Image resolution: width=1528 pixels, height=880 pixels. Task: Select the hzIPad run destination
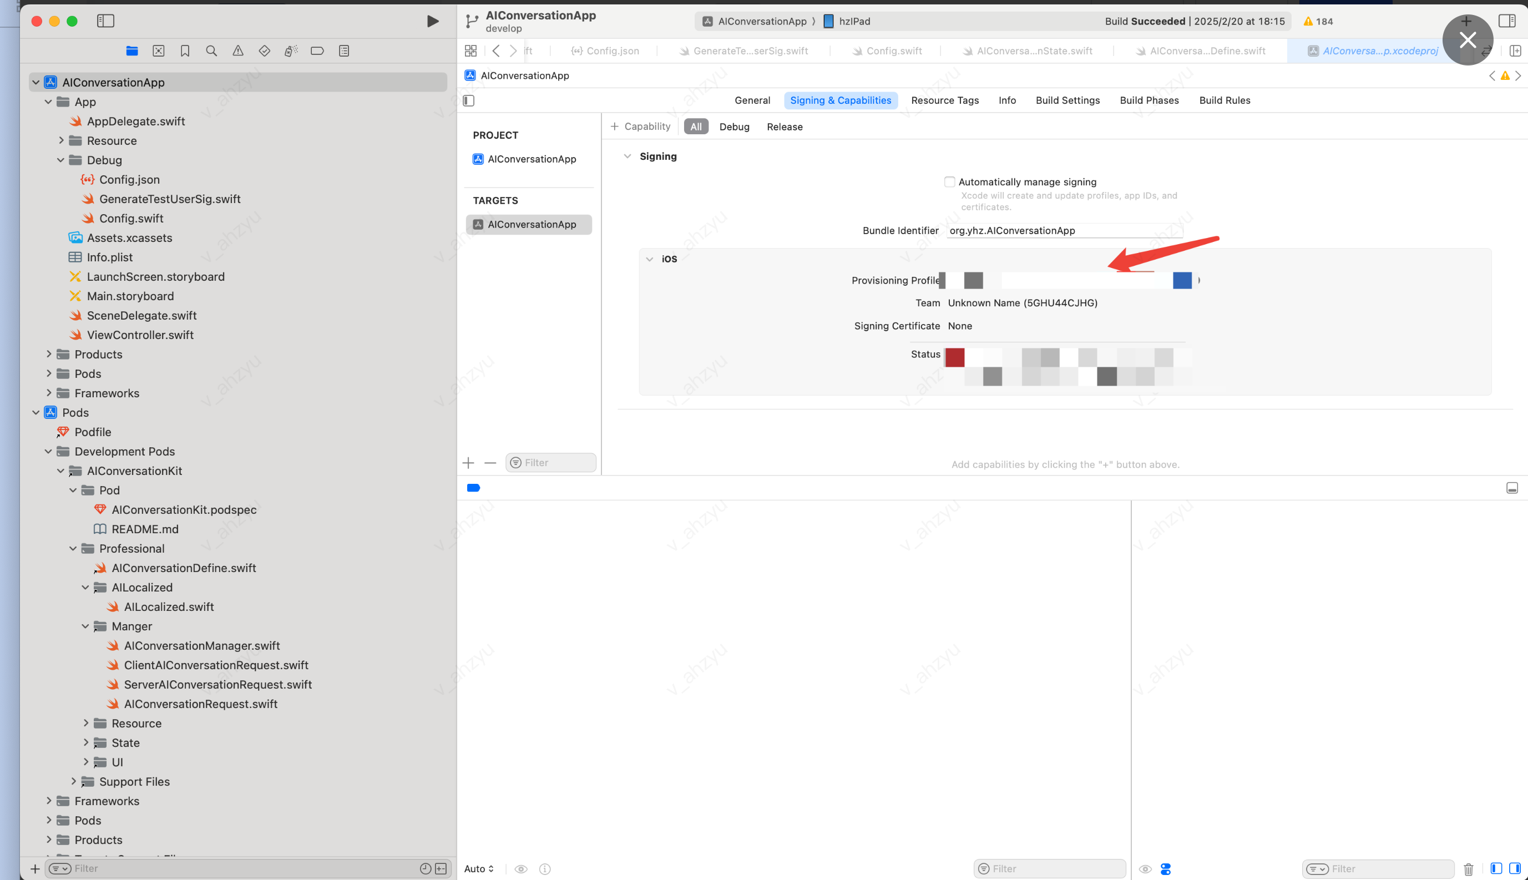coord(847,21)
